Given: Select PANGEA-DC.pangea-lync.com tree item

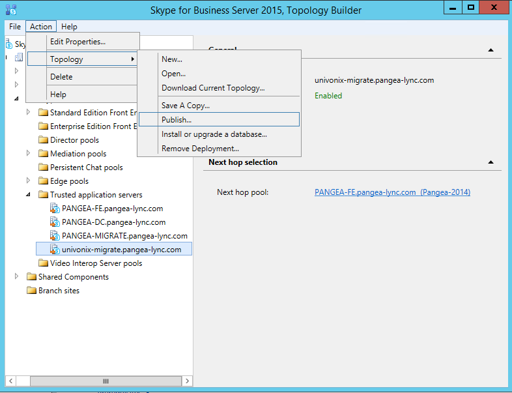Looking at the screenshot, I should (113, 222).
